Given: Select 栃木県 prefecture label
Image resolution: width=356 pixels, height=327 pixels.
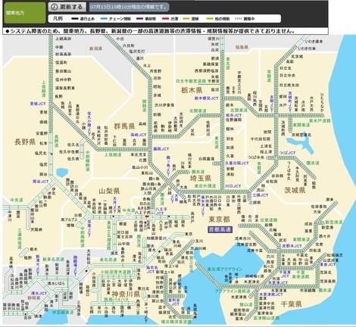Looking at the screenshot, I should [x=192, y=90].
